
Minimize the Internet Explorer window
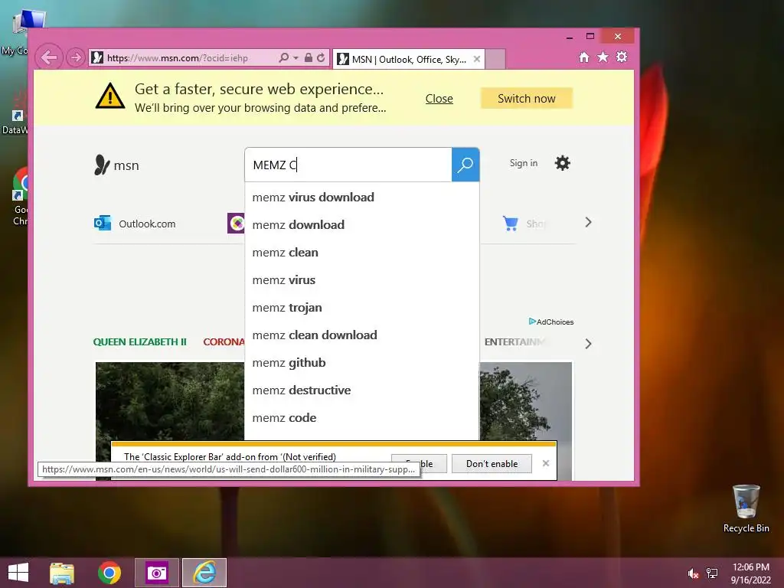click(x=570, y=37)
